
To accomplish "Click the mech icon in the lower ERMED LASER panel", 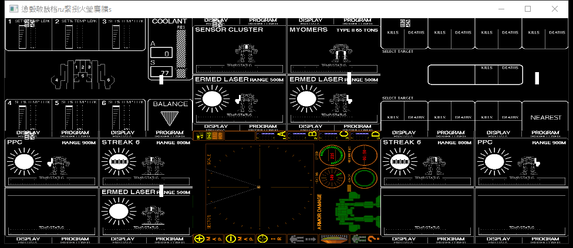I will coord(153,215).
